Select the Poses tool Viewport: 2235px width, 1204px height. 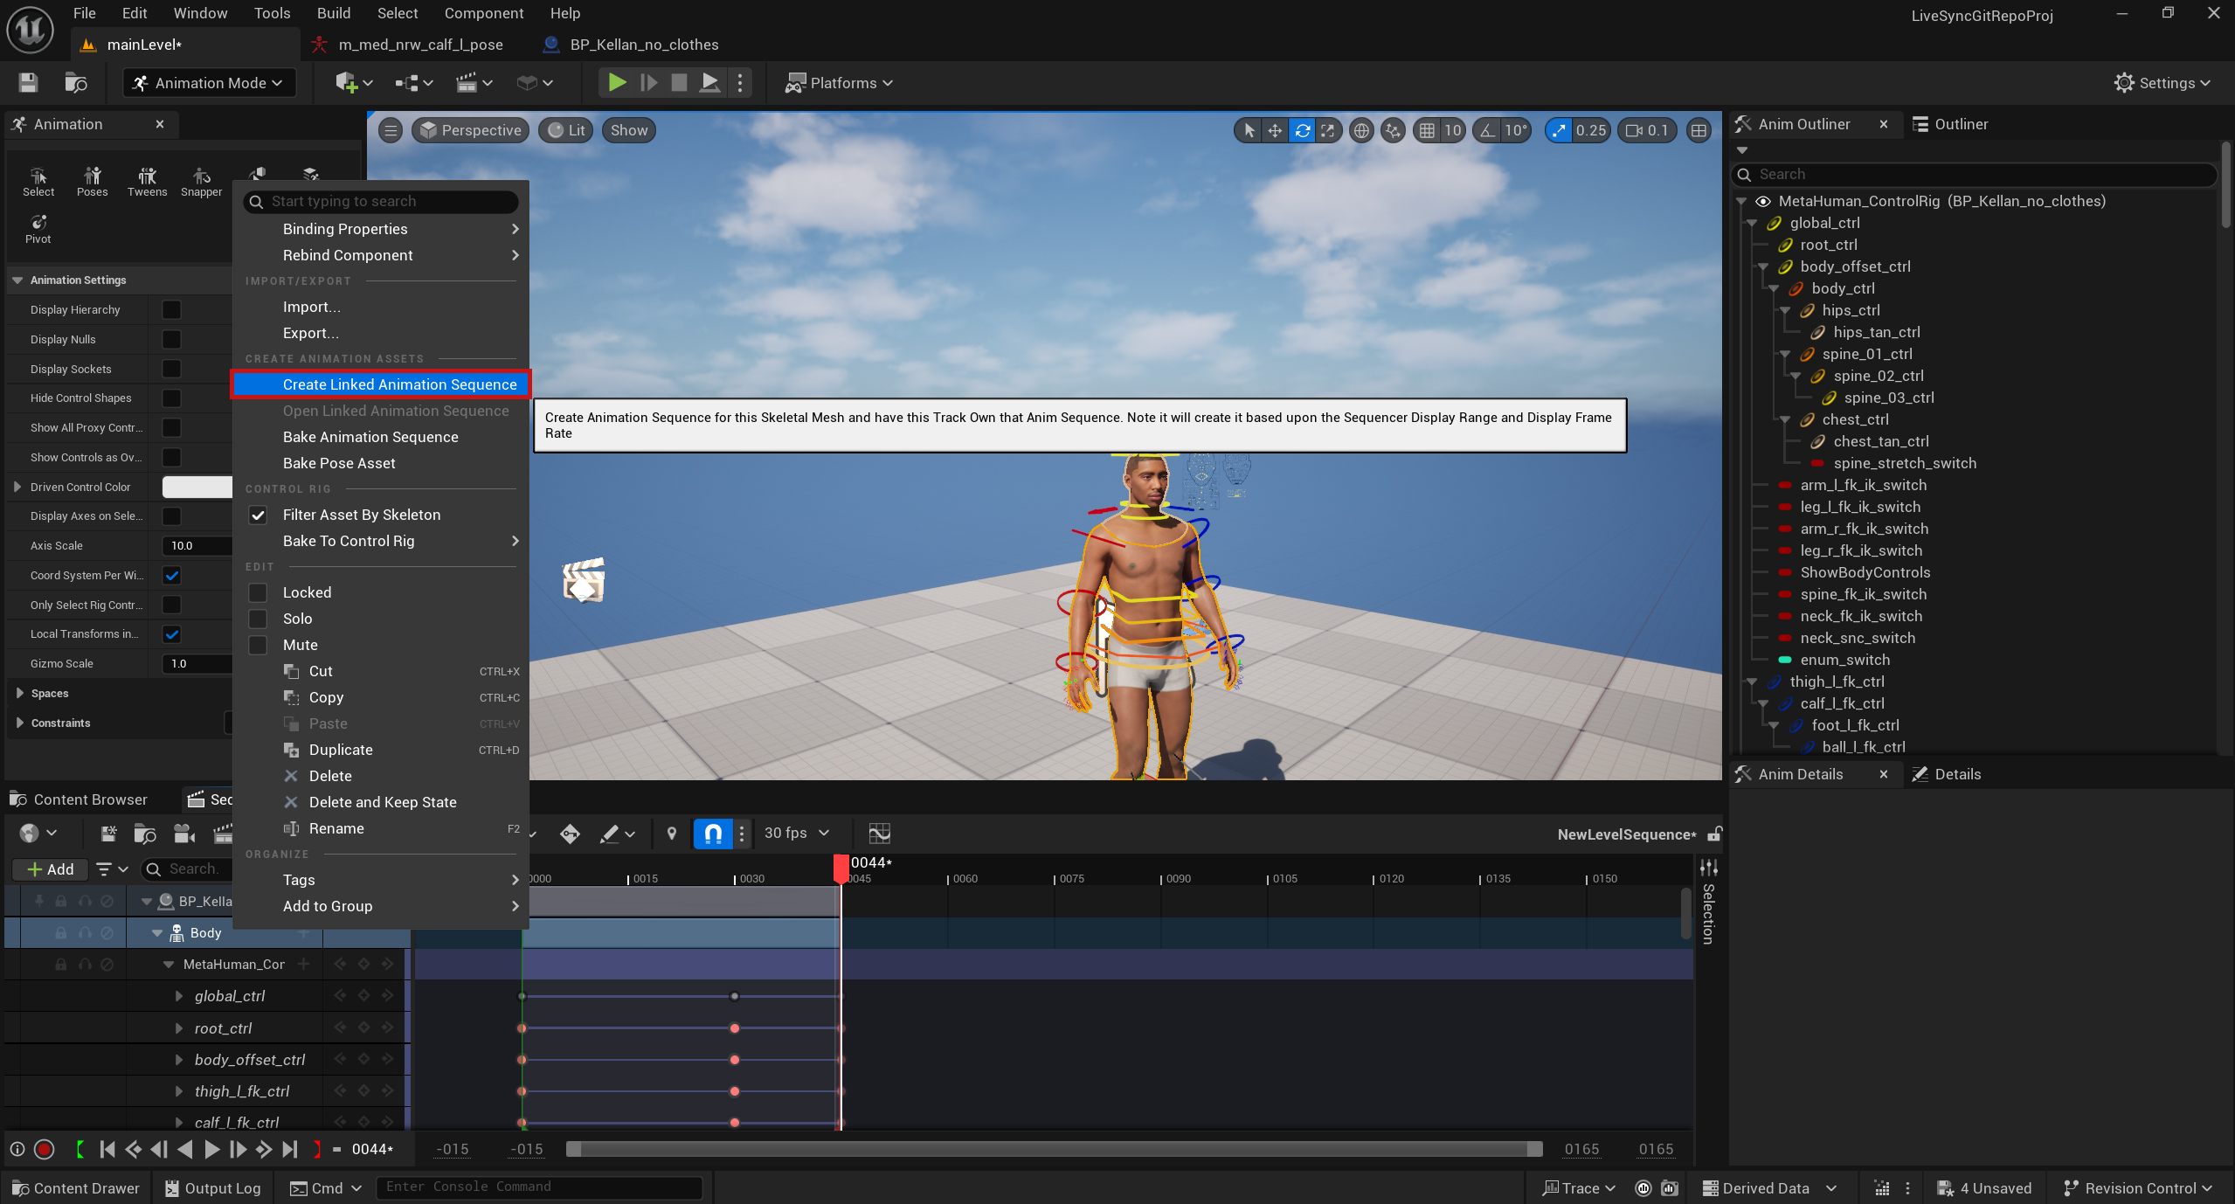92,182
